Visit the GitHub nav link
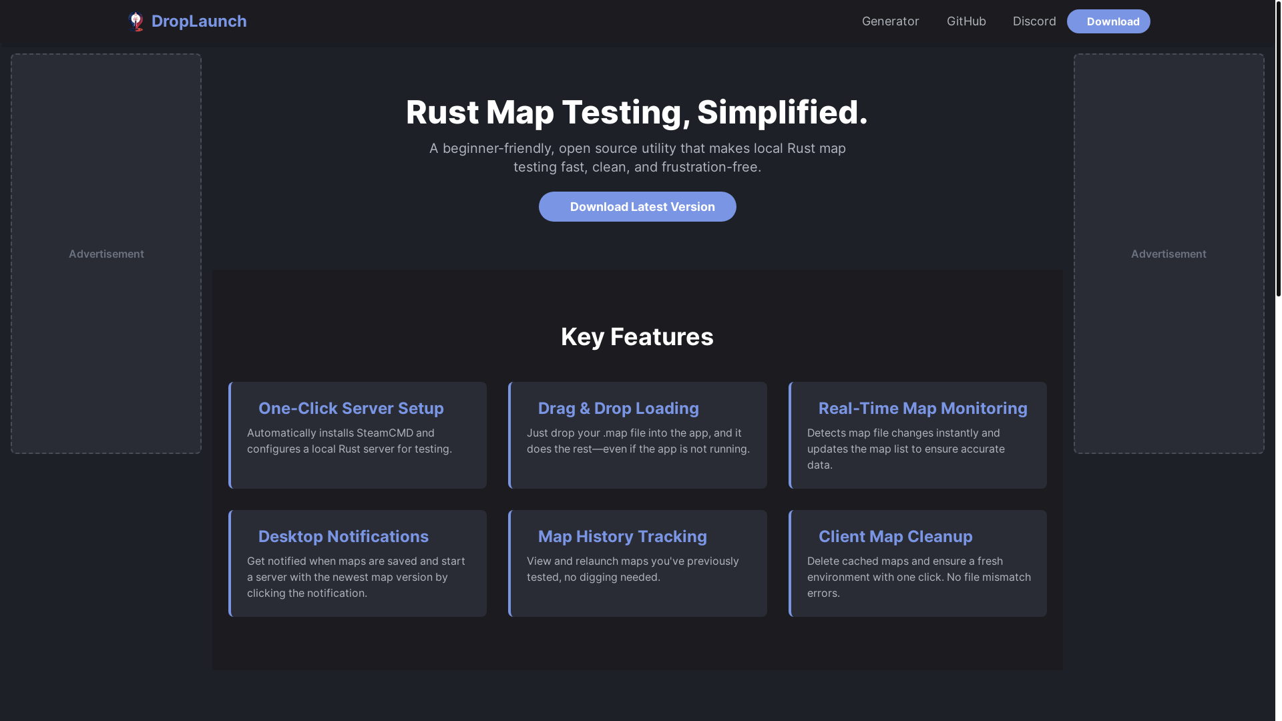Screen dimensions: 1282x721 coord(966,21)
